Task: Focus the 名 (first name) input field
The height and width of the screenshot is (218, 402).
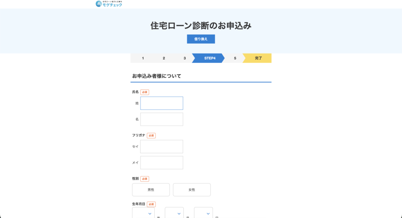Action: [161, 119]
